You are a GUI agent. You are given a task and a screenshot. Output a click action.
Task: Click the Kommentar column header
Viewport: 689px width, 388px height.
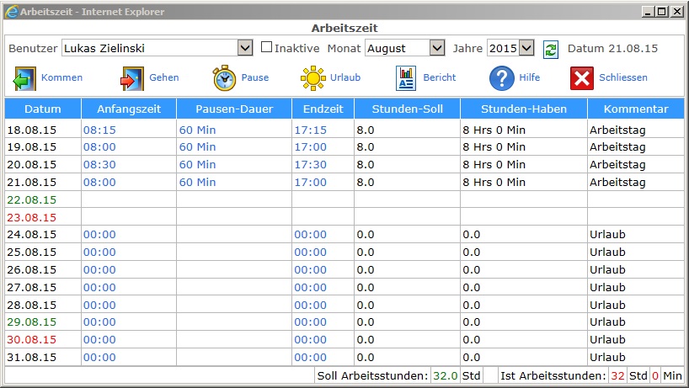click(x=636, y=109)
